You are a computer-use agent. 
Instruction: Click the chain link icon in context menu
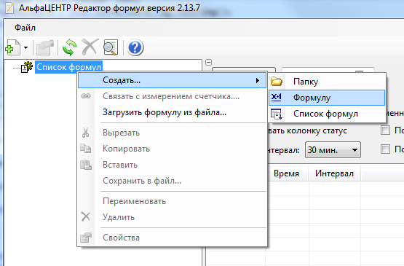coord(86,96)
